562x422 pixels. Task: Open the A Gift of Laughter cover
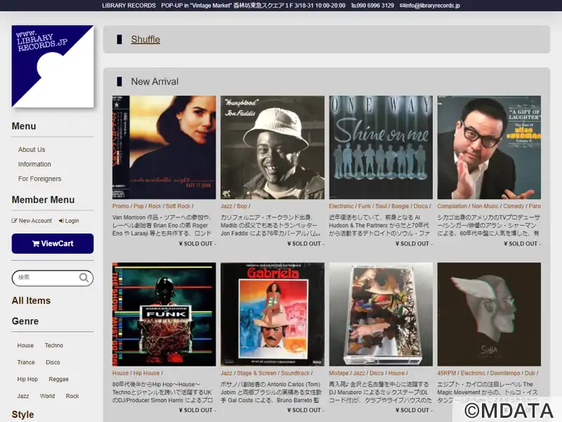tap(489, 147)
